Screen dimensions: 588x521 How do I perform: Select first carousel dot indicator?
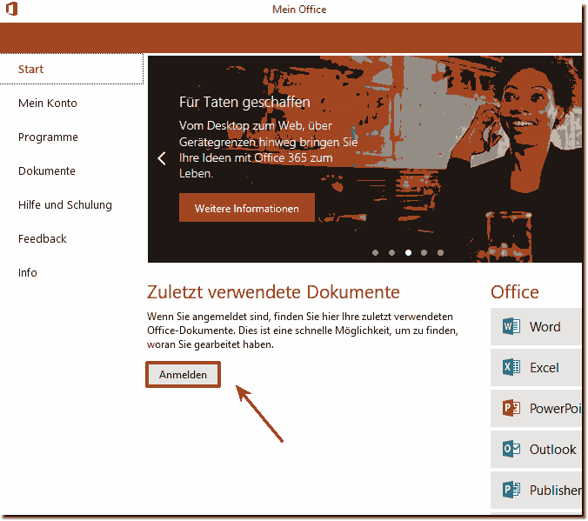tap(375, 253)
